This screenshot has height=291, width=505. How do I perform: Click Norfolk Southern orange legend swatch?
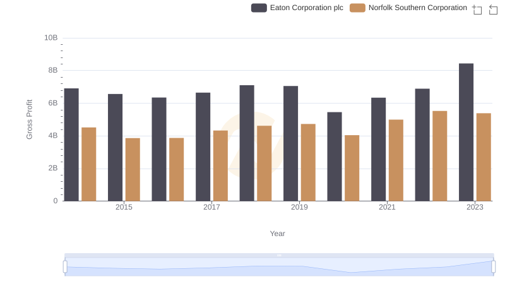coord(357,8)
